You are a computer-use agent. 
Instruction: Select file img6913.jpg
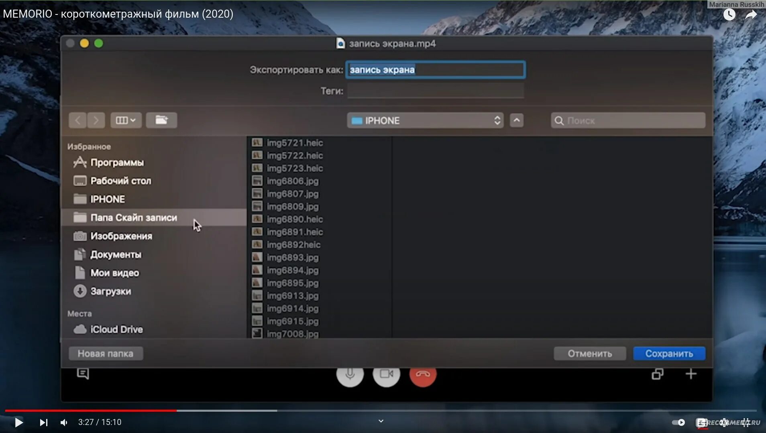click(293, 296)
